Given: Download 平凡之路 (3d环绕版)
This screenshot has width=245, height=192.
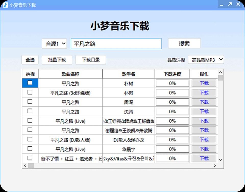Looking at the screenshot, I should (204, 93).
